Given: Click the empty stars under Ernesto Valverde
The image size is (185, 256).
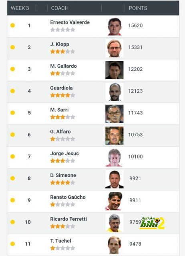Looking at the screenshot, I should tap(62, 30).
